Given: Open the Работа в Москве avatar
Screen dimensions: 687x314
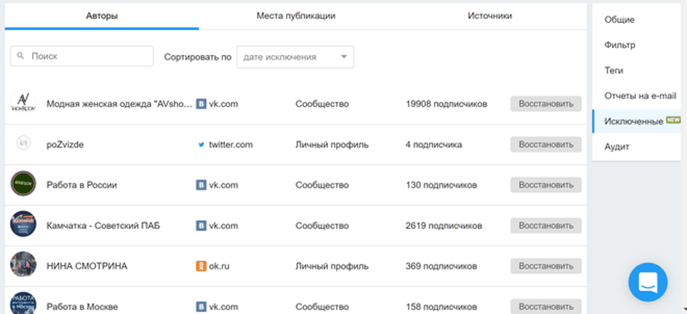Looking at the screenshot, I should (23, 303).
